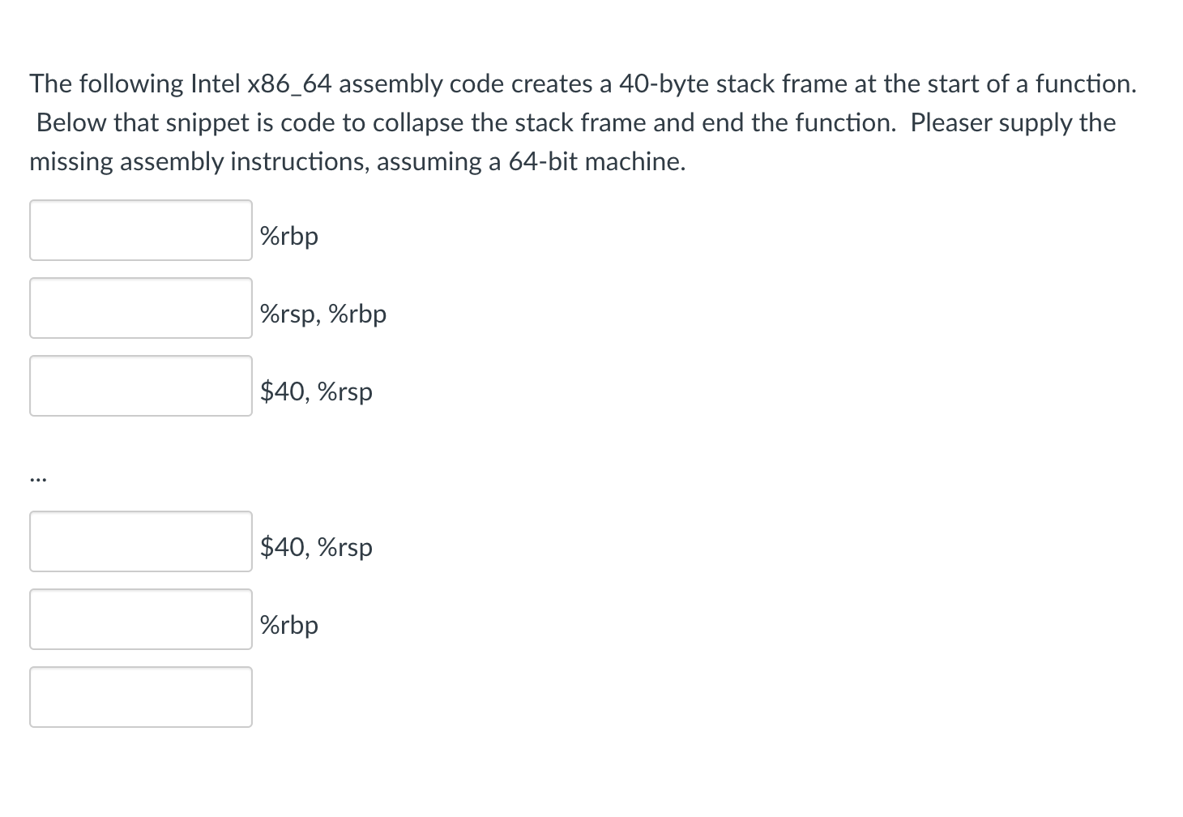Select the third answer box for the sub instruction
1183x817 pixels.
coord(139,386)
